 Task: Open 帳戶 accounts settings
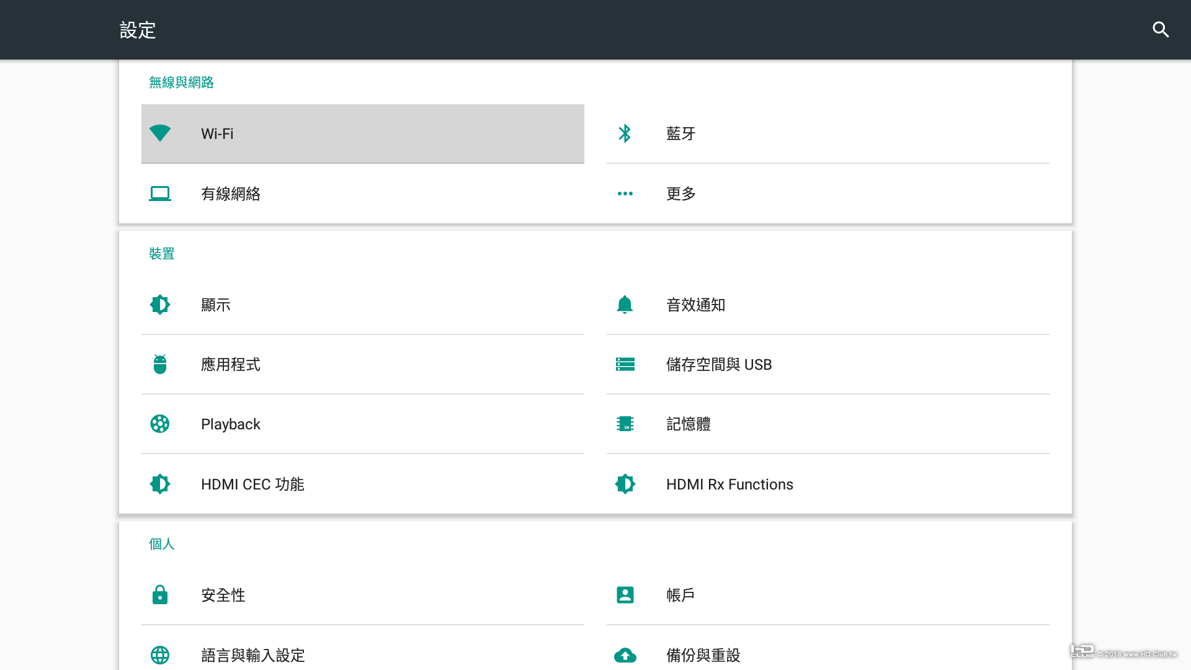coord(828,595)
